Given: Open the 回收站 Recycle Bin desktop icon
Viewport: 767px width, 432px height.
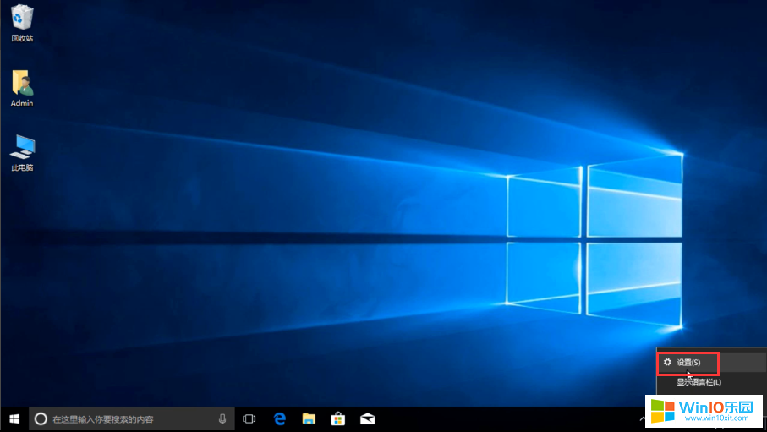Looking at the screenshot, I should [x=22, y=23].
